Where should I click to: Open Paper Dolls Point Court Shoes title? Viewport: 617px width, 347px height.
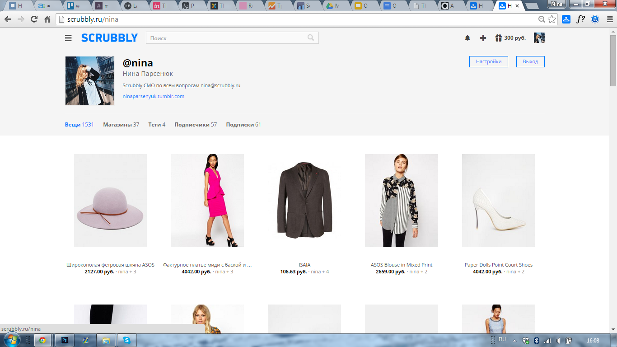click(499, 265)
